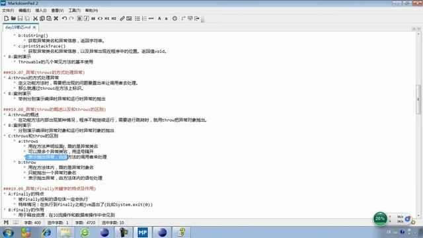The height and width of the screenshot is (238, 423).
Task: Open the Edit menu
Action: click(24, 11)
